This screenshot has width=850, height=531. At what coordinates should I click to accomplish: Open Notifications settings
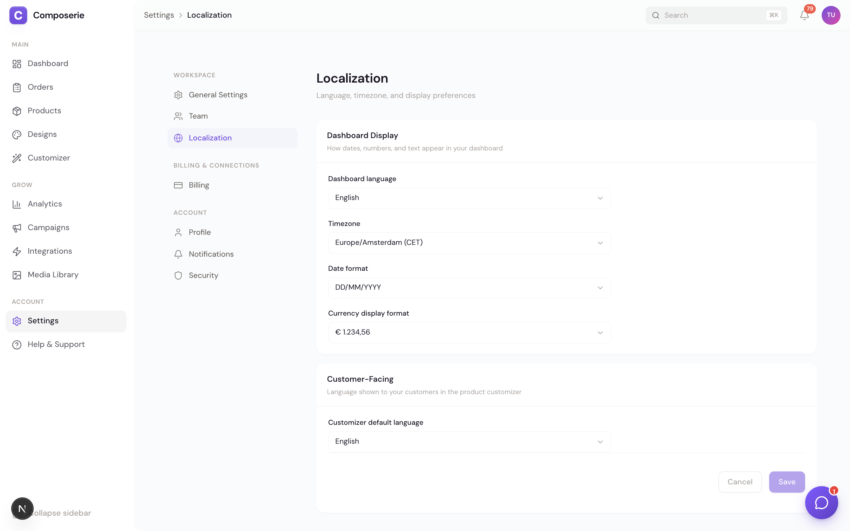point(232,254)
